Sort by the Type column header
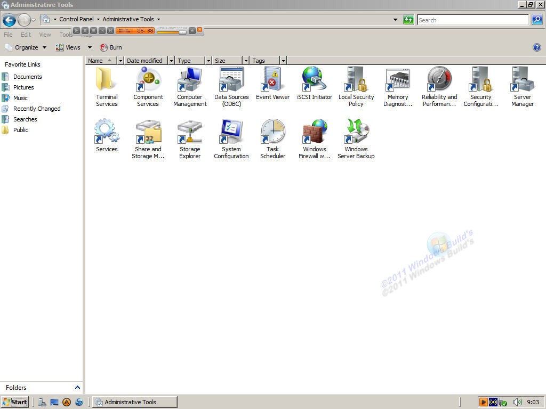The height and width of the screenshot is (409, 546). click(x=190, y=61)
